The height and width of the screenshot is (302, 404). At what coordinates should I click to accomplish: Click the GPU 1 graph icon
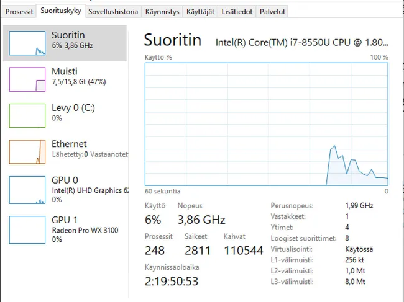27,228
